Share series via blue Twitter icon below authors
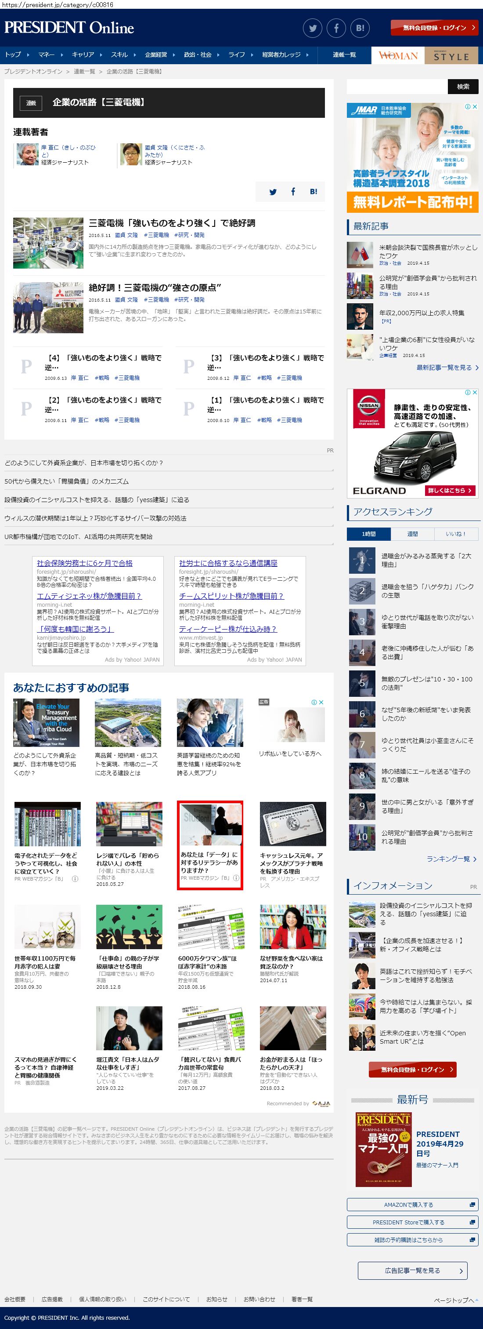 (273, 192)
